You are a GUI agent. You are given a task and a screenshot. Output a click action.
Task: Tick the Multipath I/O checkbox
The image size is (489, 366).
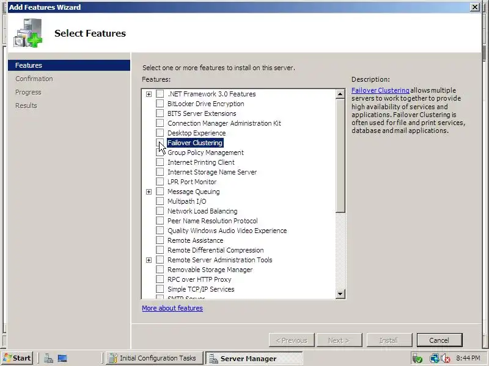point(160,201)
